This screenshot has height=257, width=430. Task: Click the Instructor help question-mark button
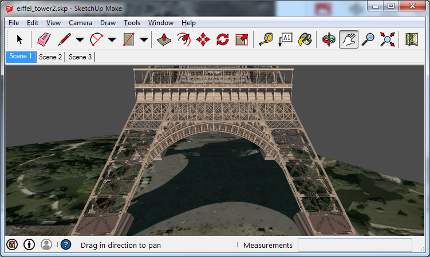(x=66, y=244)
